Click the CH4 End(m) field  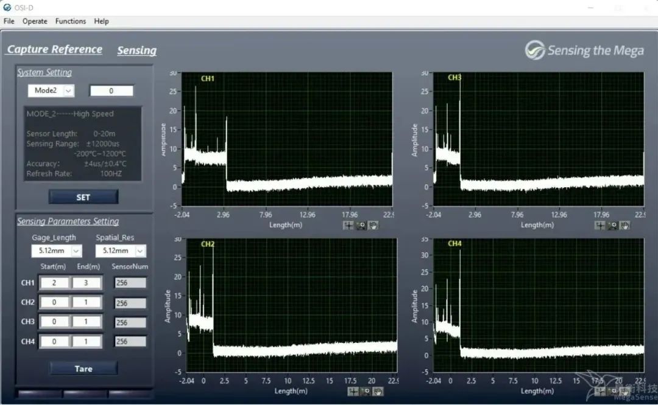coord(86,341)
